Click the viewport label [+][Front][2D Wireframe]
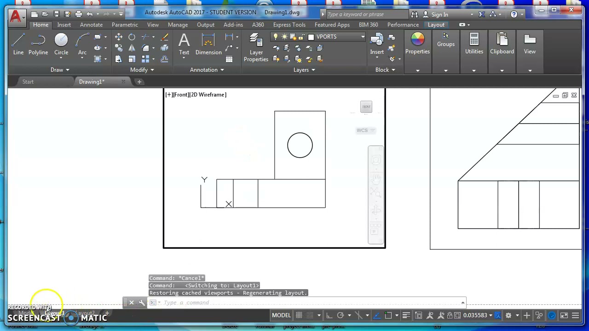The width and height of the screenshot is (589, 331). click(x=196, y=95)
